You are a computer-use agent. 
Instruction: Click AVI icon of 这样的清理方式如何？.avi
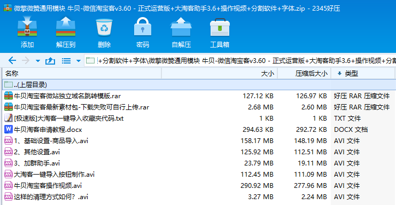click(x=9, y=196)
